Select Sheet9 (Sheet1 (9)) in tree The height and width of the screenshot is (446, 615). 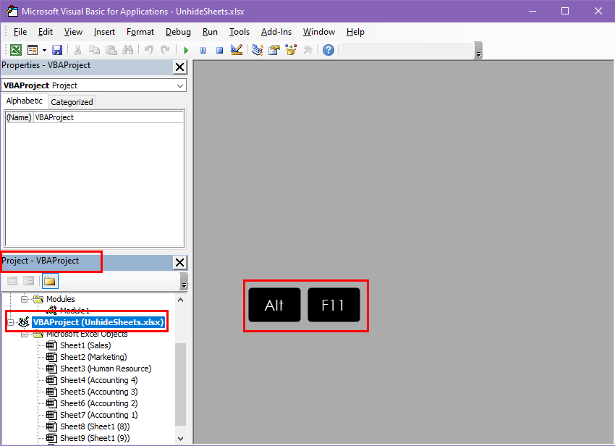(x=95, y=438)
